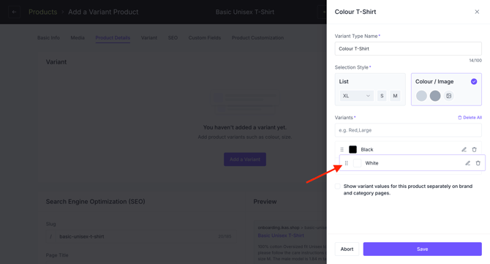Open Product Customization tab

point(258,38)
